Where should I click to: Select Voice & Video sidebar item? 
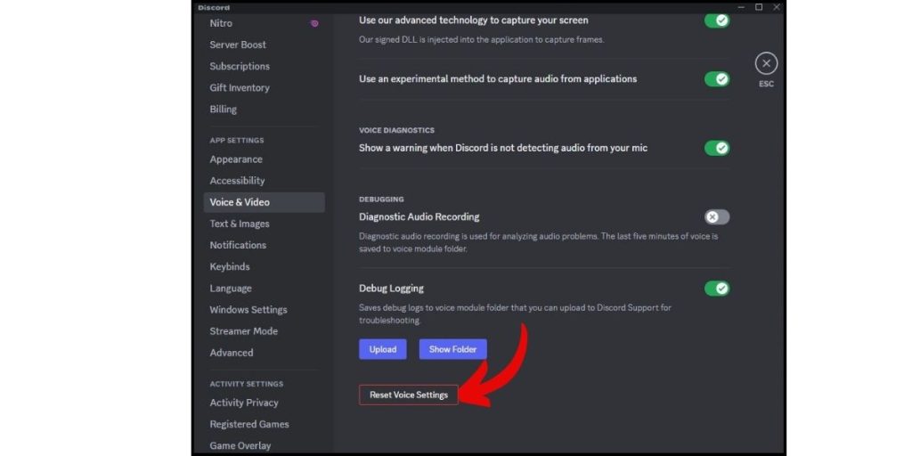tap(264, 202)
